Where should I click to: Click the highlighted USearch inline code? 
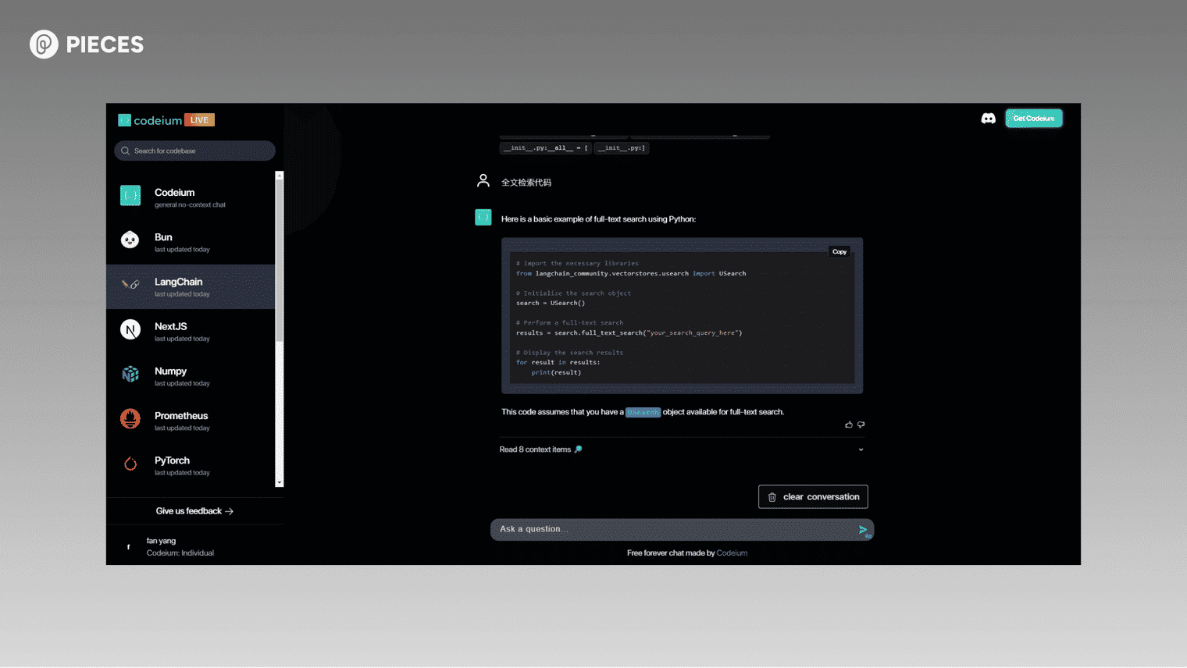(x=643, y=412)
